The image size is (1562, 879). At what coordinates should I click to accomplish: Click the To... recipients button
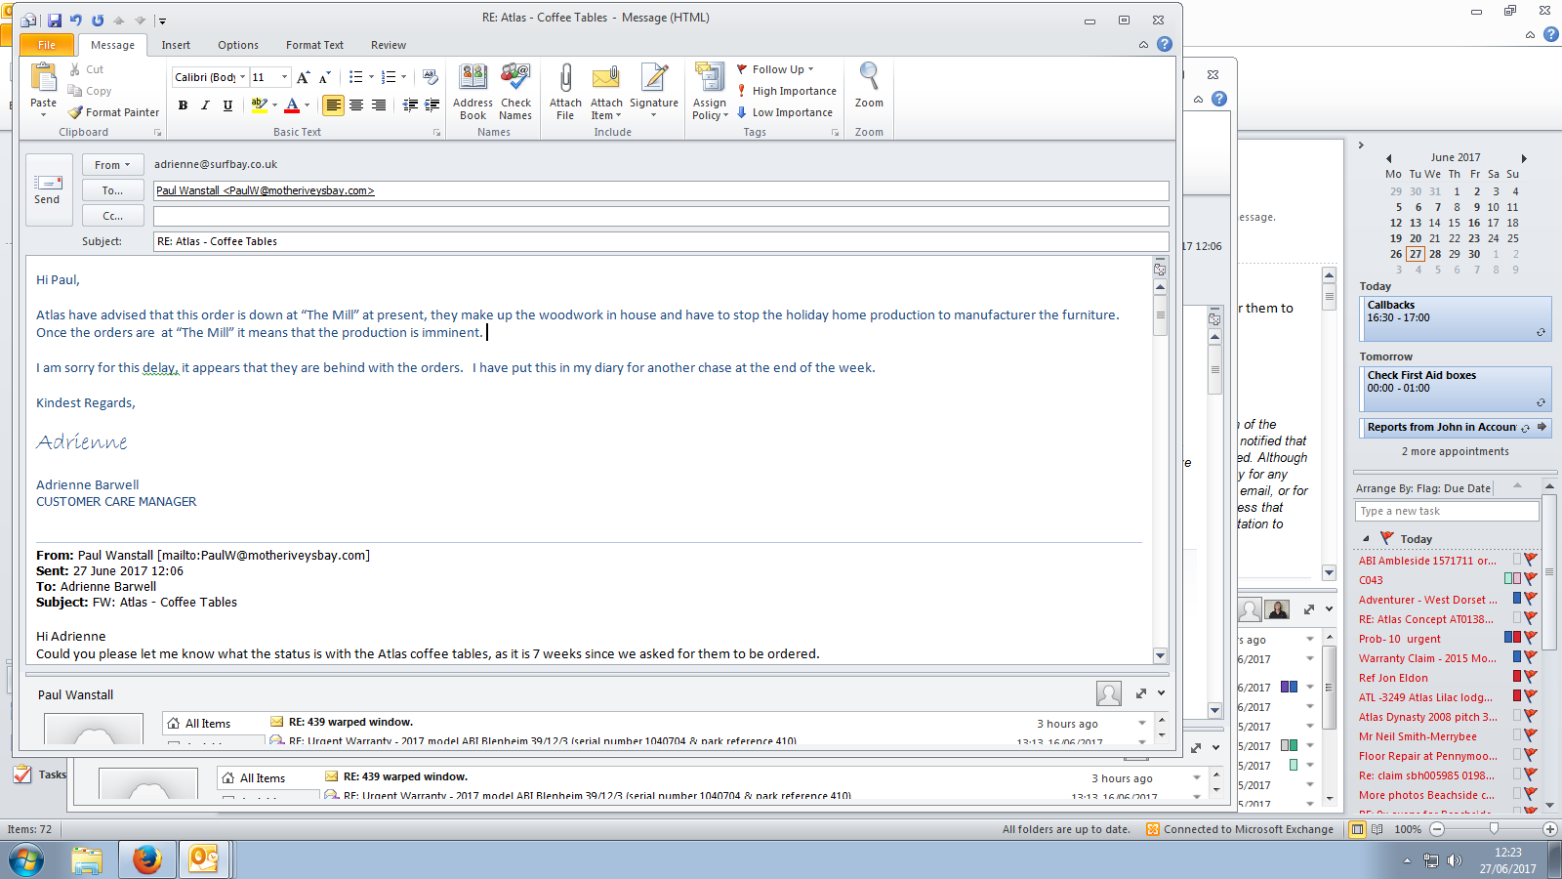pyautogui.click(x=112, y=190)
